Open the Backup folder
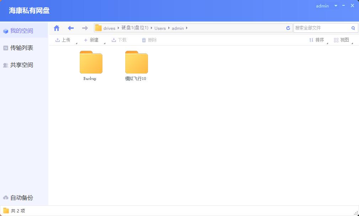 [x=90, y=62]
